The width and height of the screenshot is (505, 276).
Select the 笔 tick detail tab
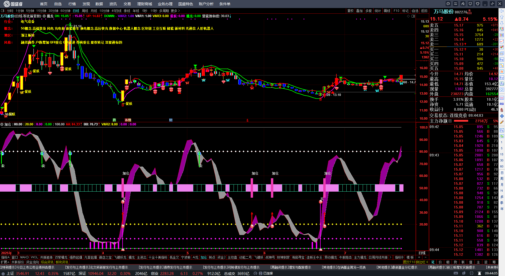(x=433, y=262)
